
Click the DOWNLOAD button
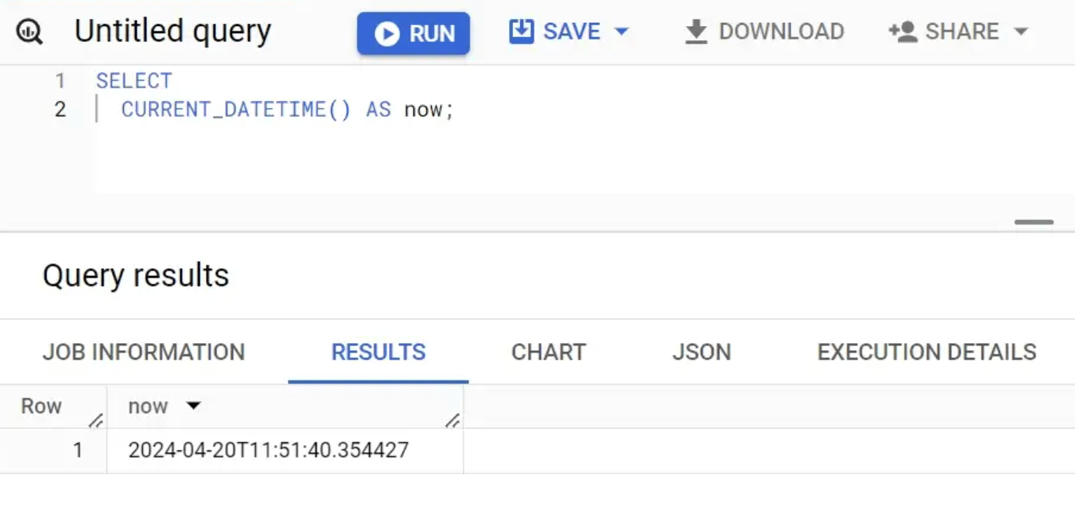764,32
